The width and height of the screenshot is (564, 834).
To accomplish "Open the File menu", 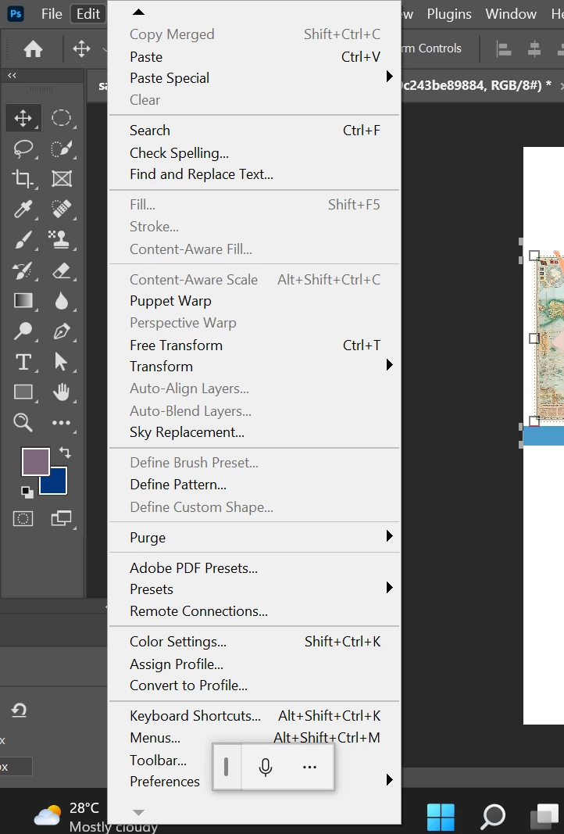I will pyautogui.click(x=52, y=14).
